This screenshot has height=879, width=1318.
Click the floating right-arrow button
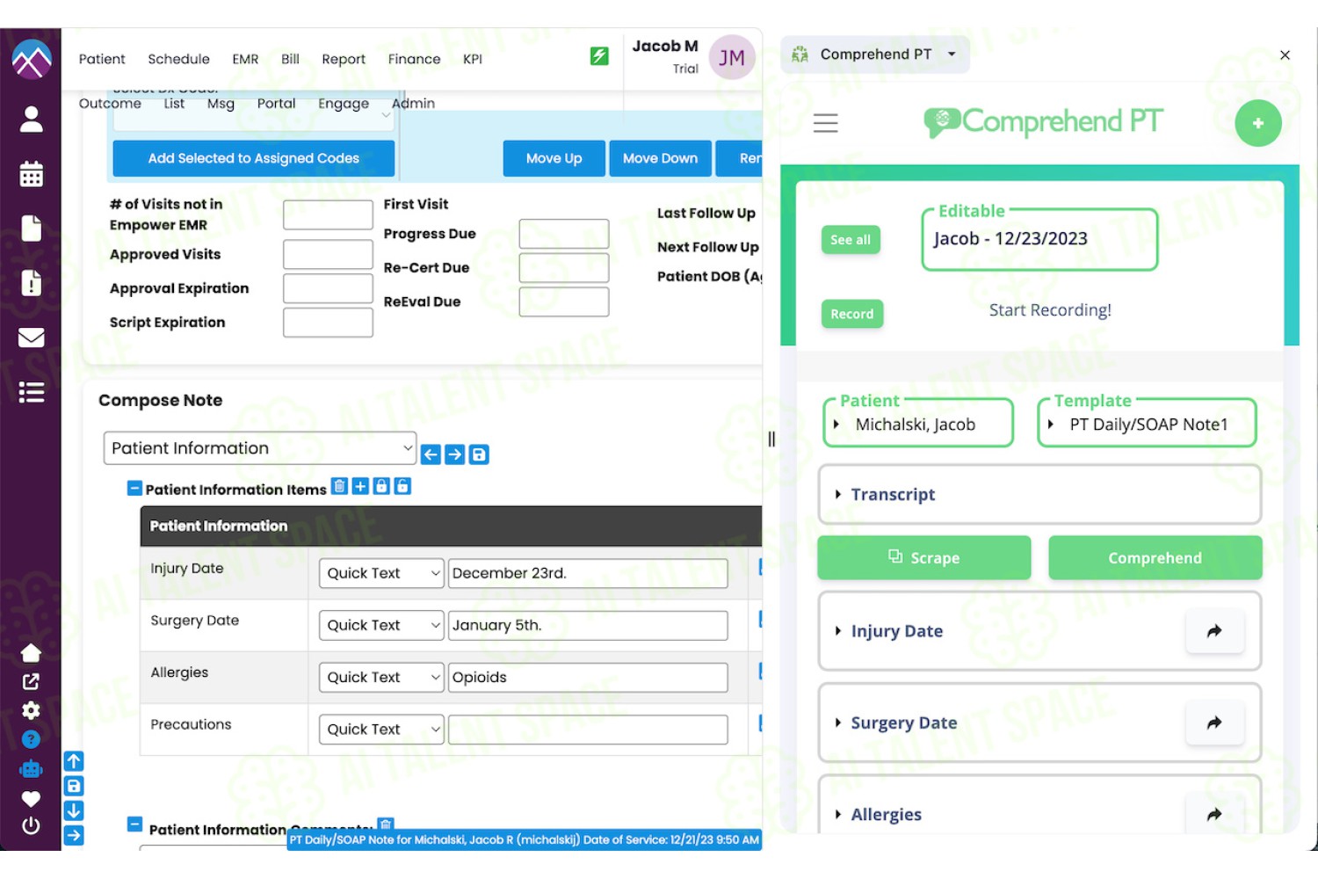(74, 835)
